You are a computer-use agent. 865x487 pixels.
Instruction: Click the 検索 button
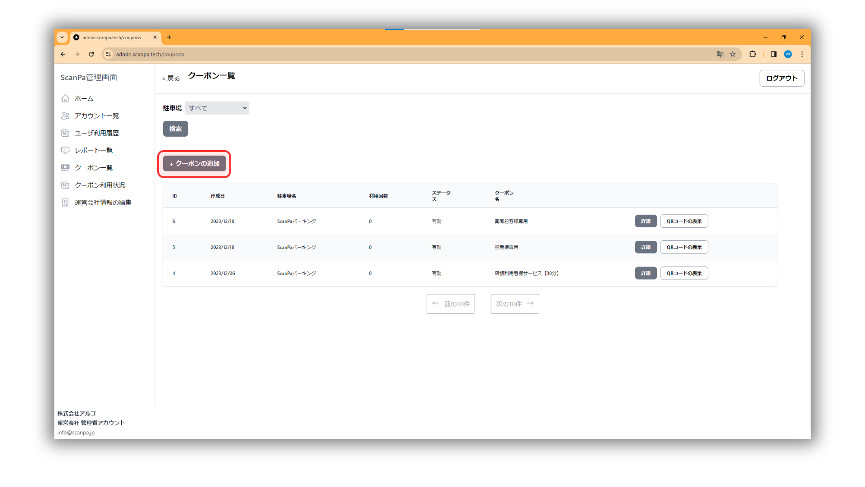tap(175, 129)
